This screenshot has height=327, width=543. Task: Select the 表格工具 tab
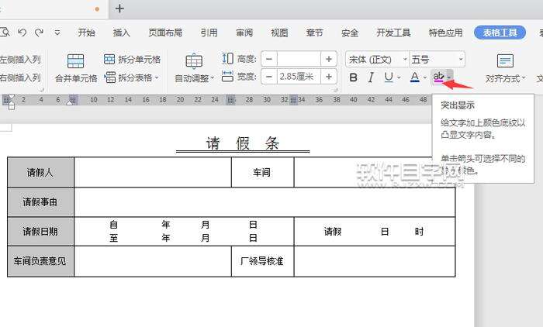(x=500, y=33)
